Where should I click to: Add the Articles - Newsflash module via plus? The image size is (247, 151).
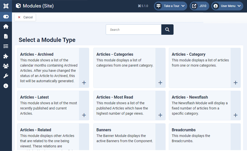[236, 115]
